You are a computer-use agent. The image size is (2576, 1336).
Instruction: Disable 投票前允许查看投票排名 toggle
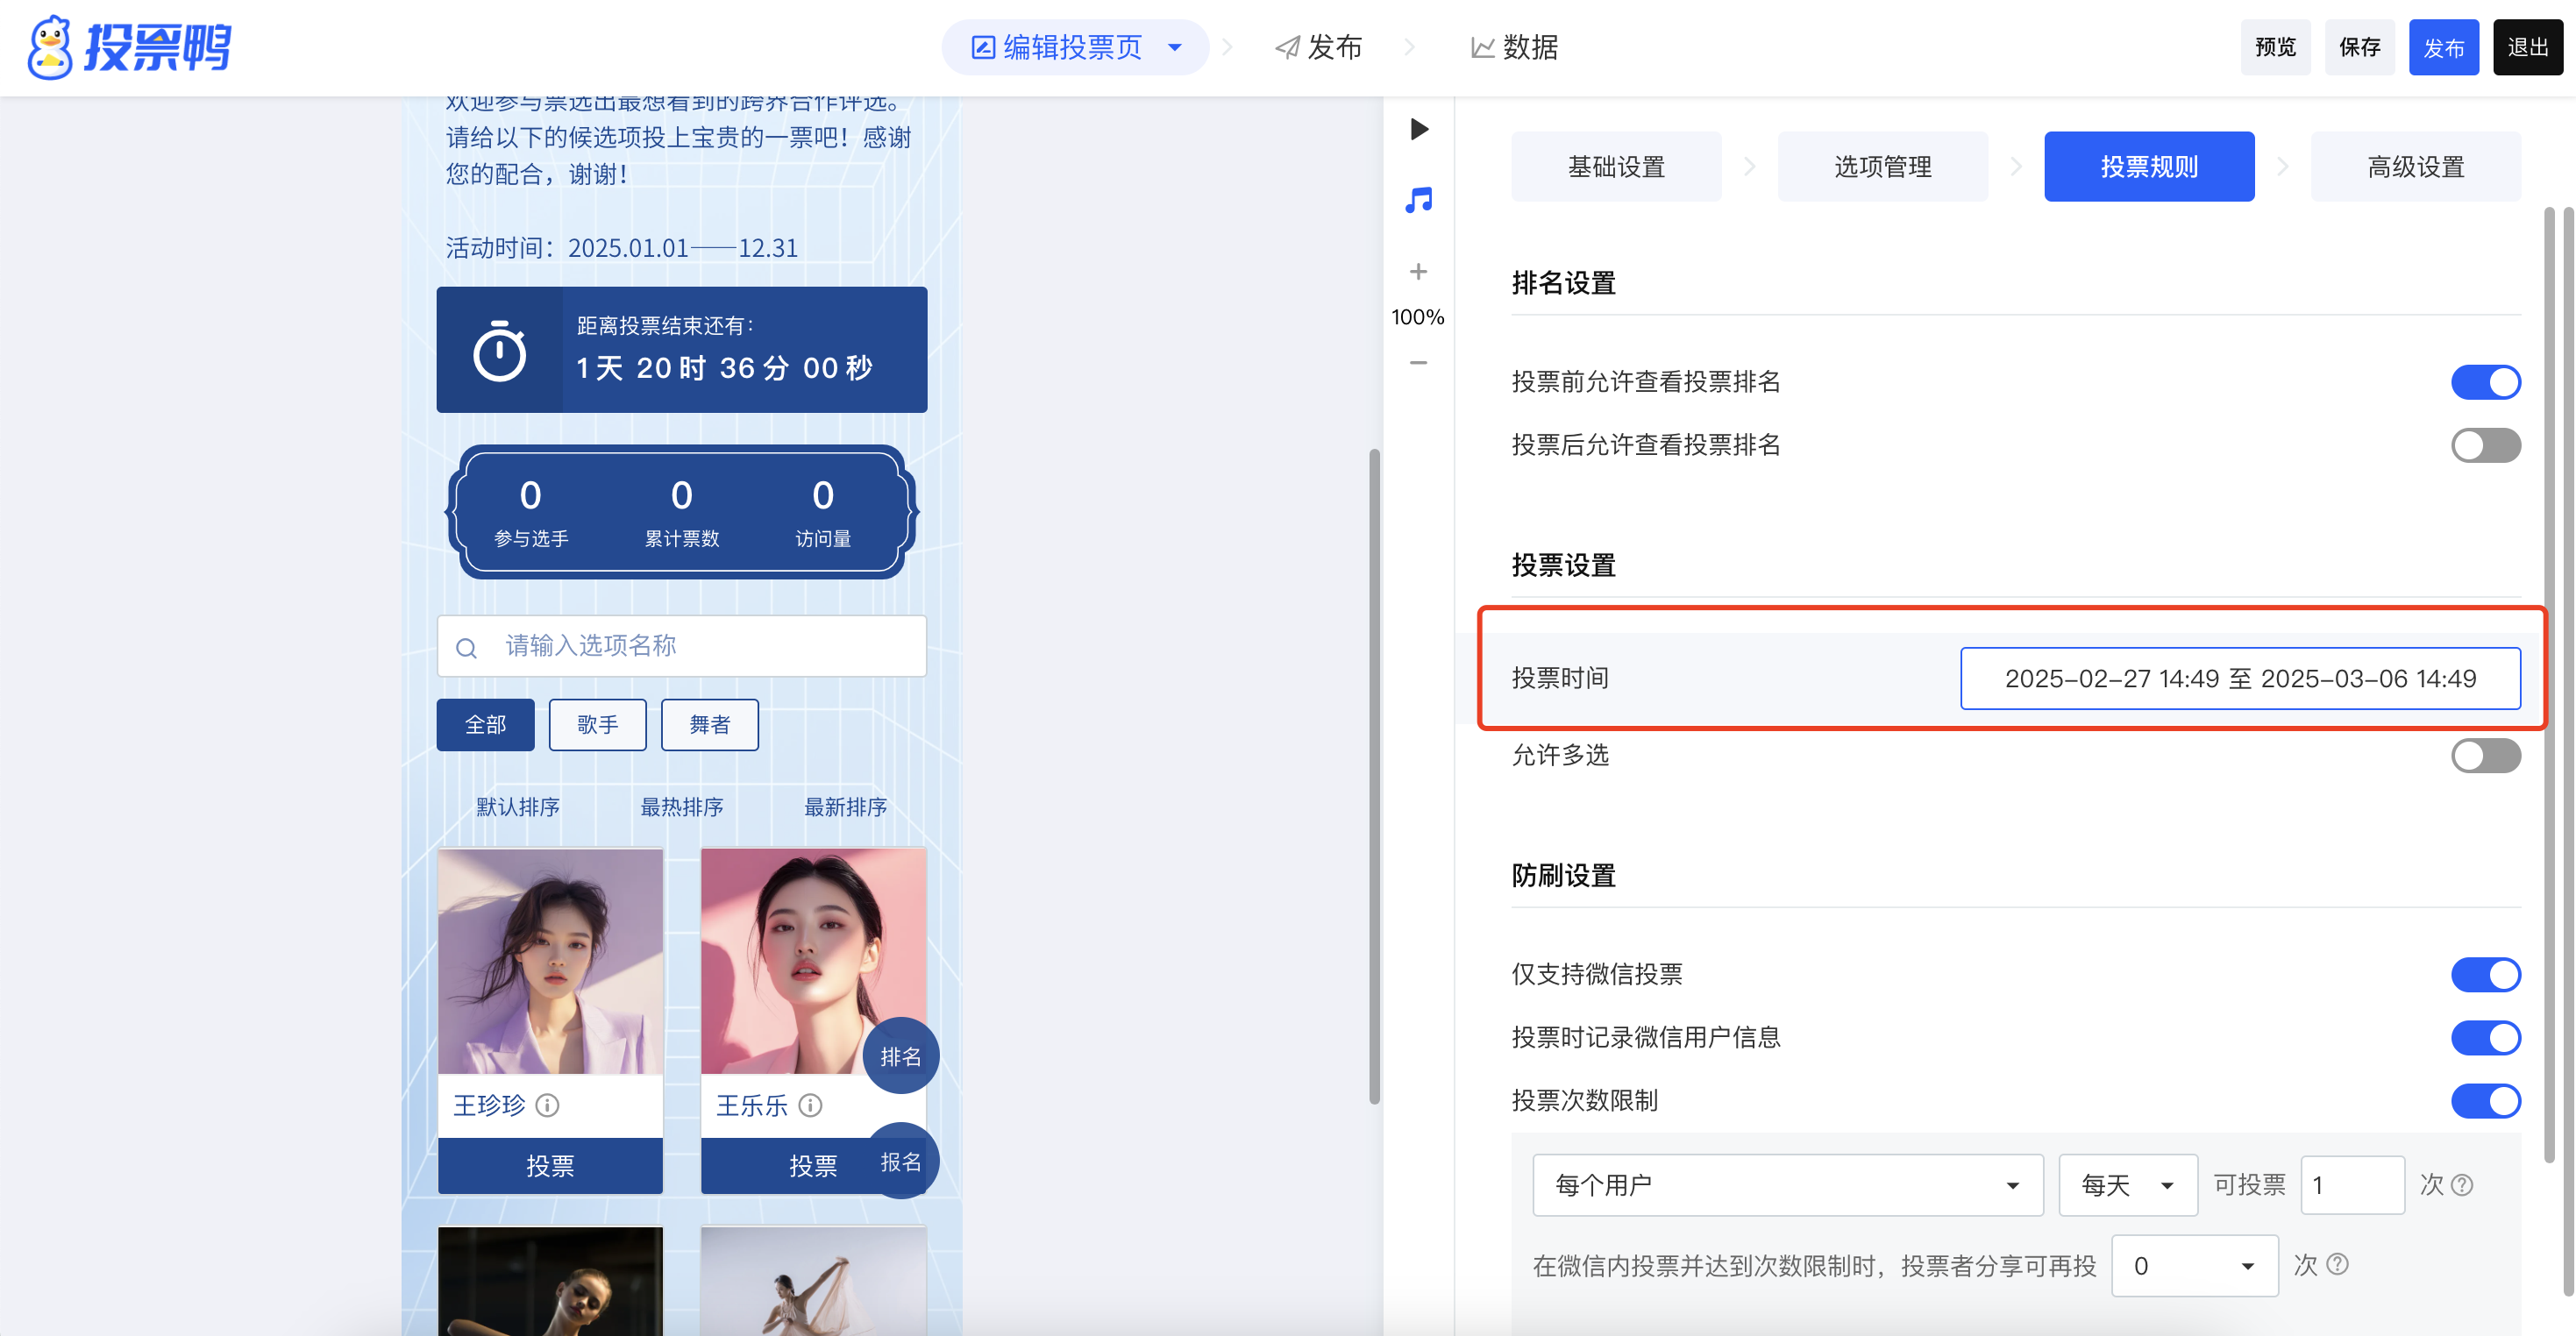pos(2485,382)
